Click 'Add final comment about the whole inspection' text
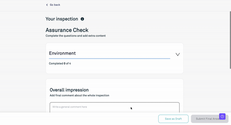 click(x=79, y=95)
